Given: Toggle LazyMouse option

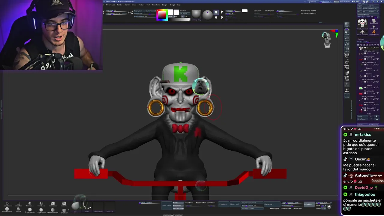Looking at the screenshot, I should pyautogui.click(x=211, y=203).
